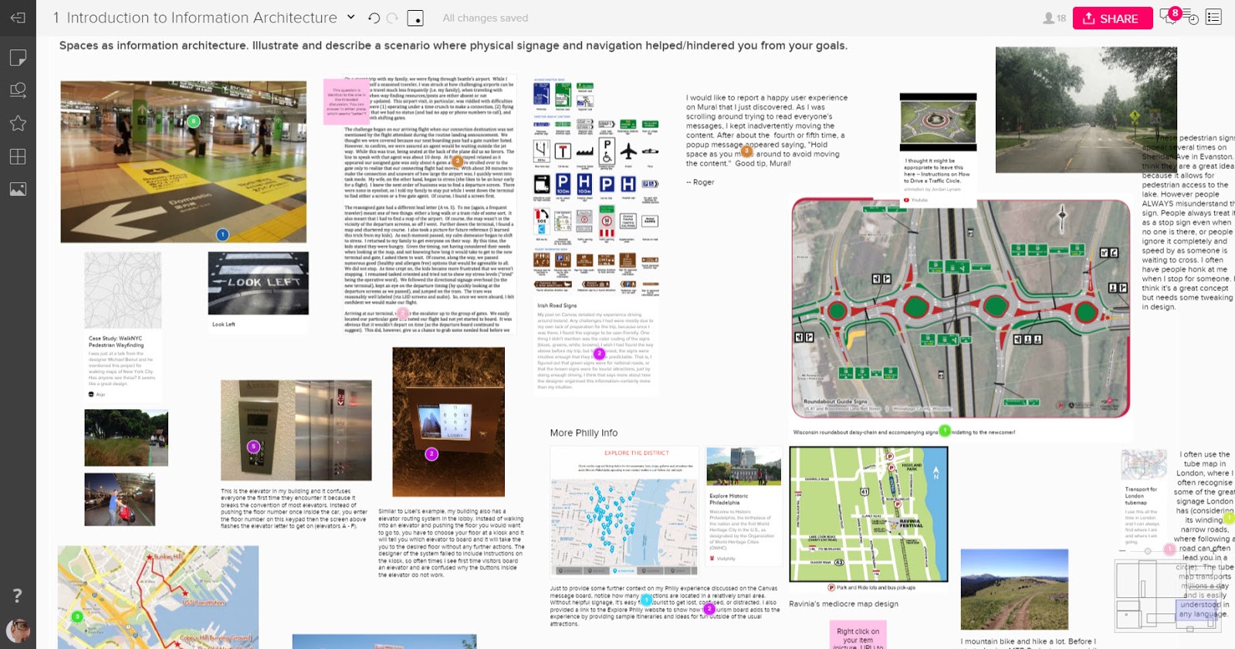Click the exit mural back arrow icon
This screenshot has height=649, width=1235.
tap(18, 17)
